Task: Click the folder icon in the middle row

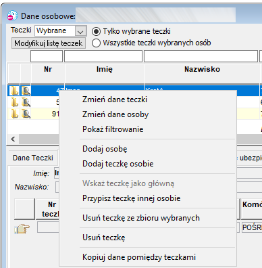Action: tap(14, 102)
